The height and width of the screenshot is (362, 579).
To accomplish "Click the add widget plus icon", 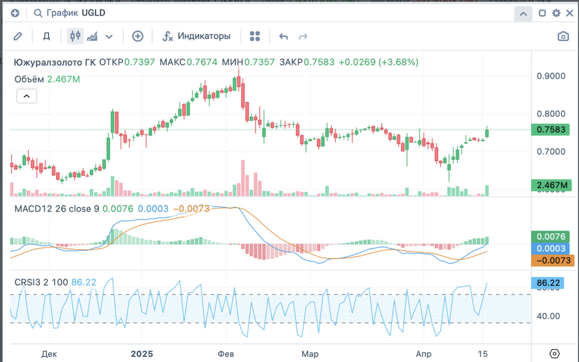I will 15,13.
